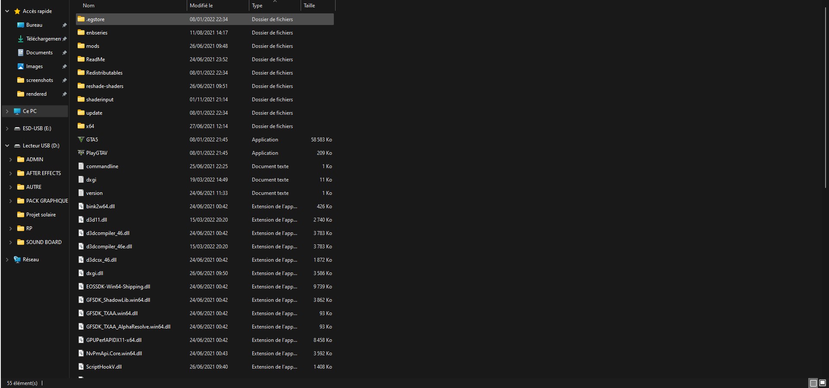
Task: Expand the ADMIN folder node
Action: (x=10, y=160)
